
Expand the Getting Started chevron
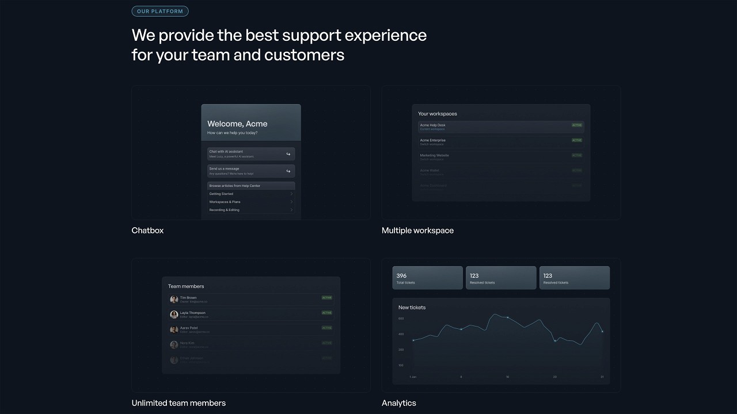click(291, 194)
